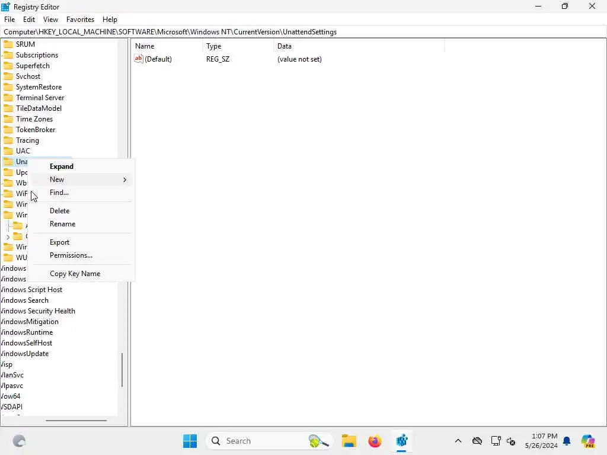The width and height of the screenshot is (607, 455).
Task: Open the notification bell icon
Action: point(567,441)
